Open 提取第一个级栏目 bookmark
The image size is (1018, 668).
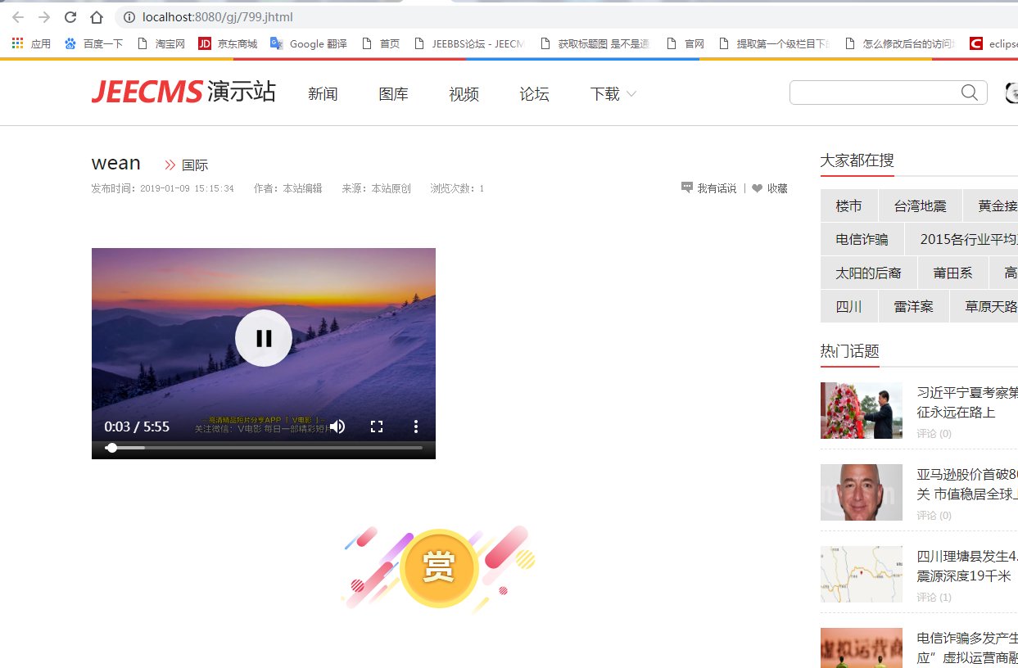[774, 43]
